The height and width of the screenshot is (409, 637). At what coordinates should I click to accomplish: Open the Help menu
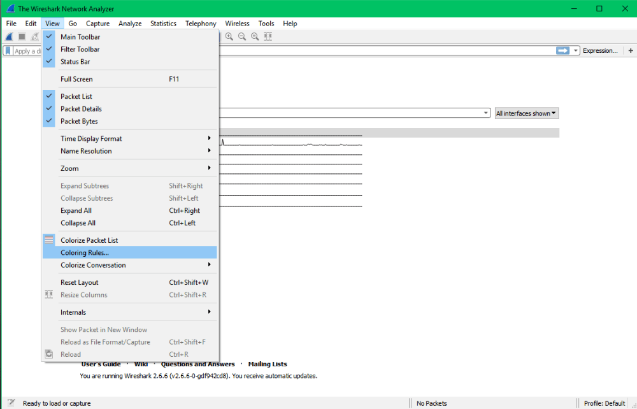pyautogui.click(x=290, y=24)
